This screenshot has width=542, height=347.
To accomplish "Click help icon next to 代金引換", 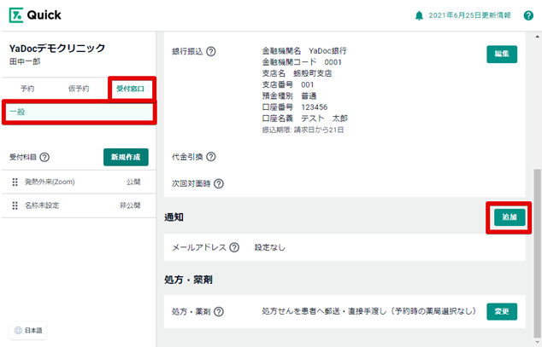I will pos(210,156).
